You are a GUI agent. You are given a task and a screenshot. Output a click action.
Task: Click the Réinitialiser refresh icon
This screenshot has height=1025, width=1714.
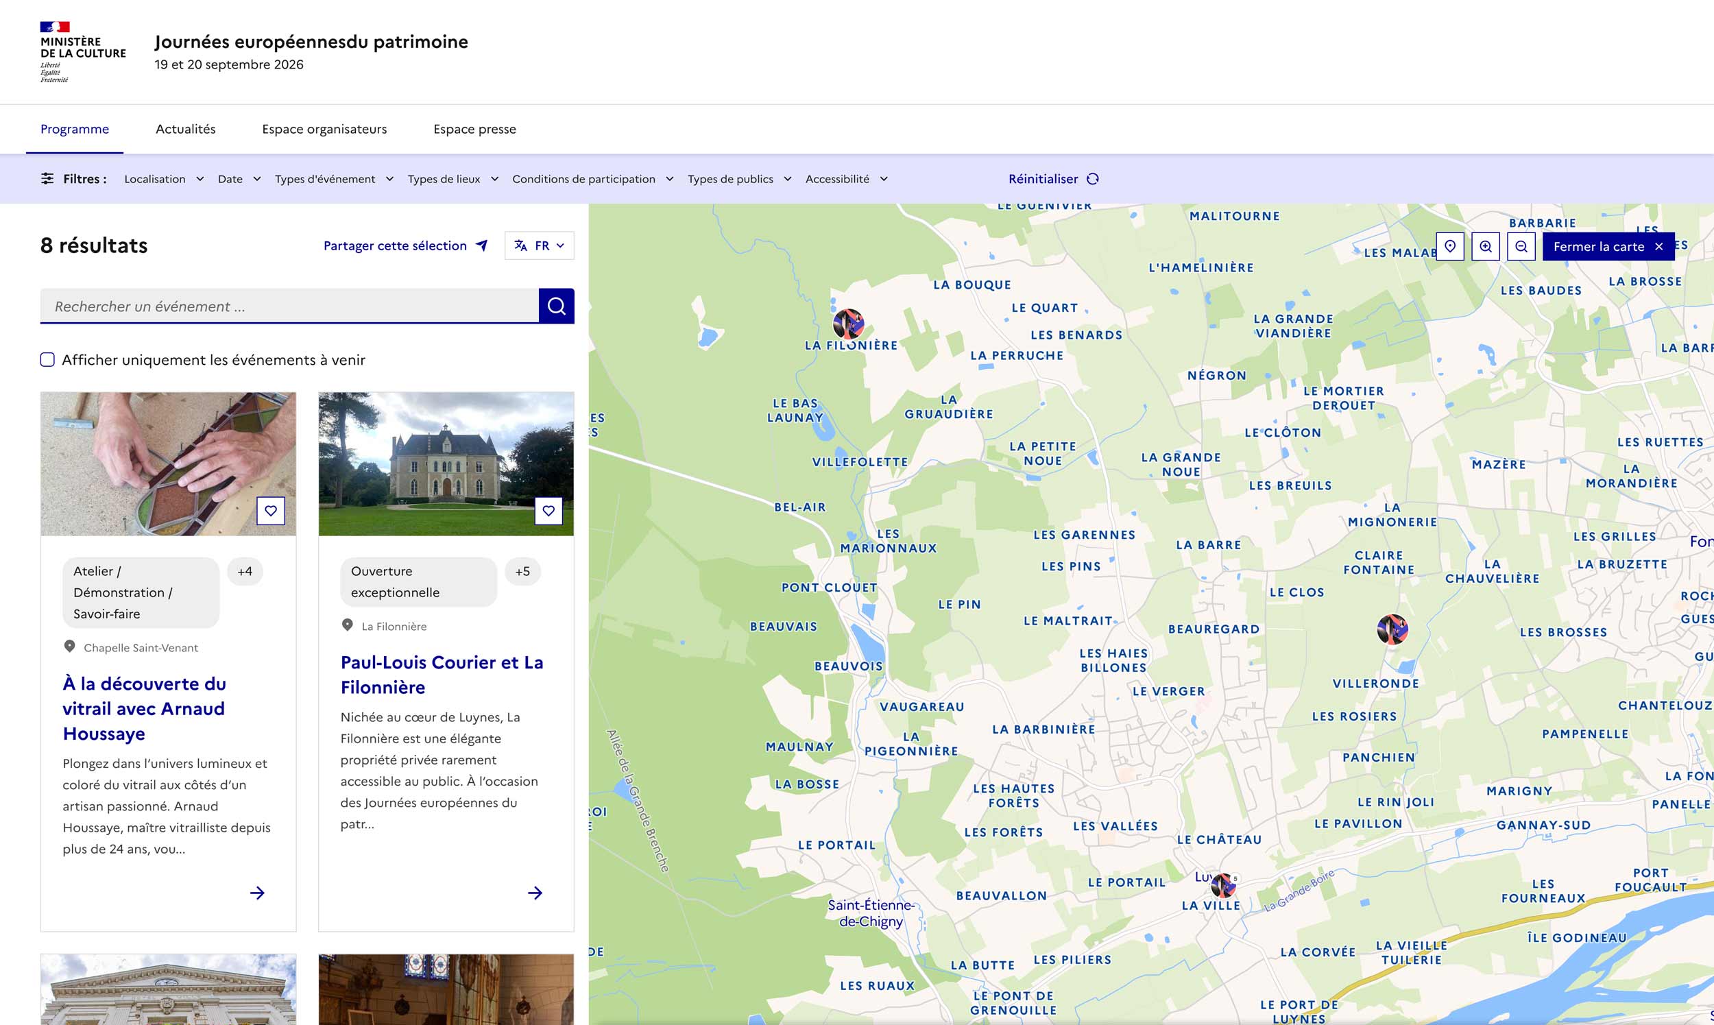click(1092, 179)
